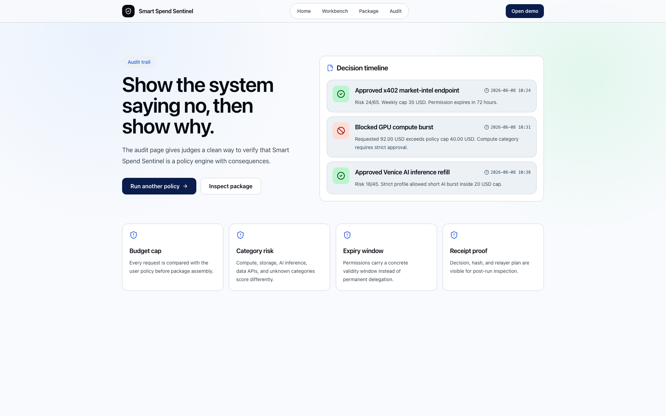Click the Audit trail badge
Viewport: 666px width, 416px height.
pos(139,62)
